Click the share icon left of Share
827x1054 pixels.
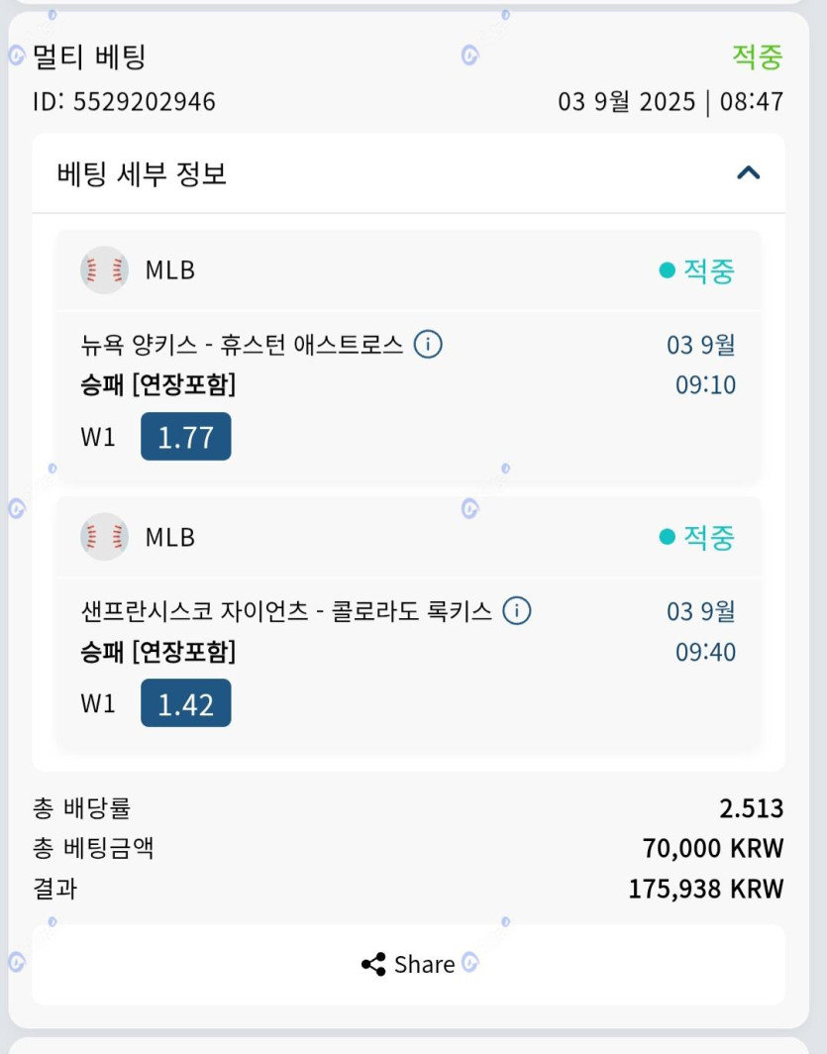(373, 965)
